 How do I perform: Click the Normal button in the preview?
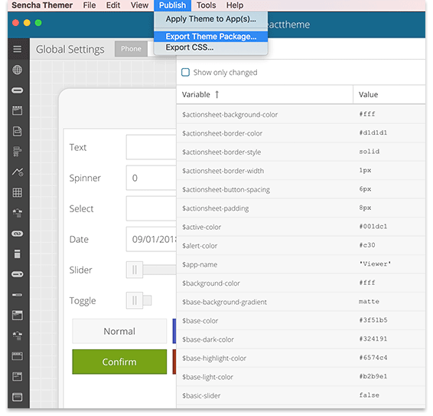tap(119, 331)
